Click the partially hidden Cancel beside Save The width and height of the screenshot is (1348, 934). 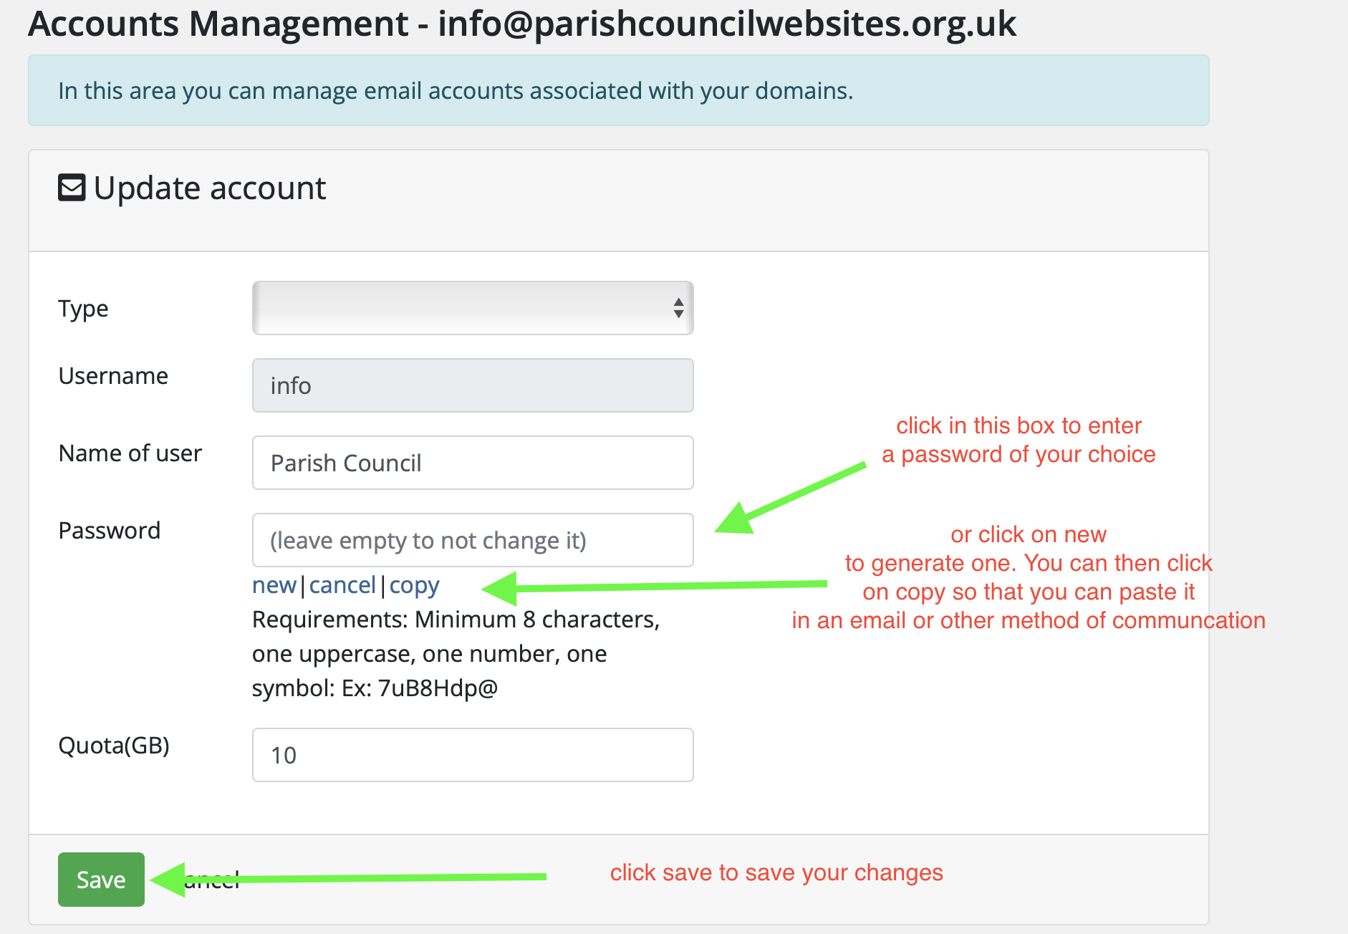(x=213, y=880)
